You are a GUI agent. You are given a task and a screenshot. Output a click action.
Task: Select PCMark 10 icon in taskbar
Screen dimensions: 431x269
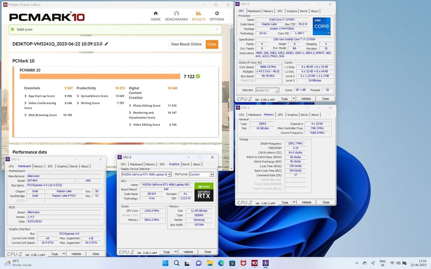(254, 263)
